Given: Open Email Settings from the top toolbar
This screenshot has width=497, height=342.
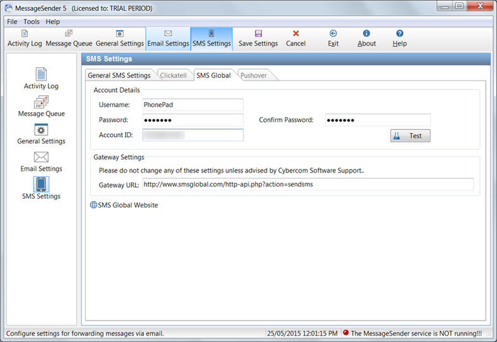Looking at the screenshot, I should 168,39.
